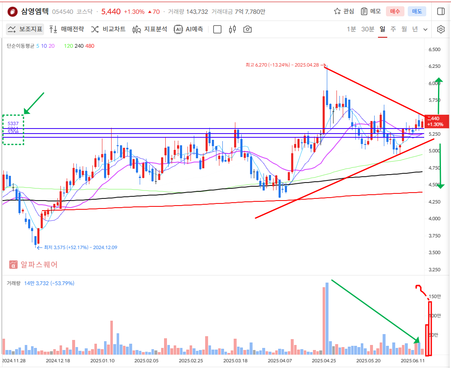Image resolution: width=451 pixels, height=368 pixels.
Task: Select moving average period 120
Action: pos(68,46)
